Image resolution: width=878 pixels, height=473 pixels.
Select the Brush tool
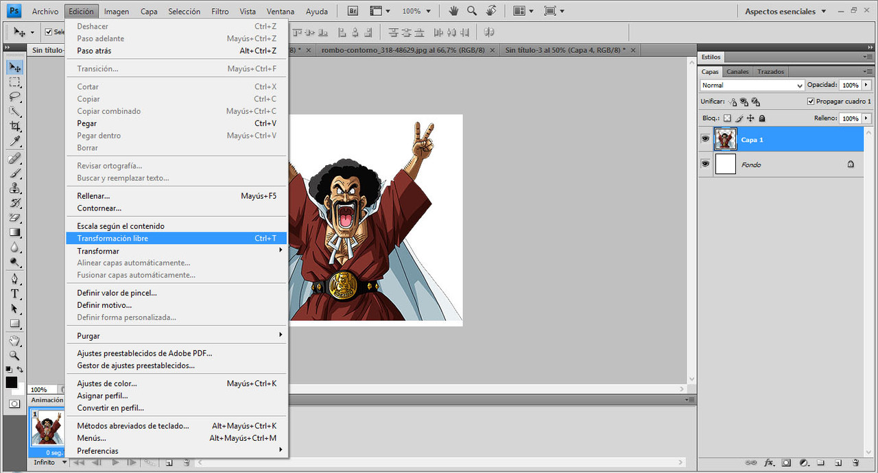(14, 173)
